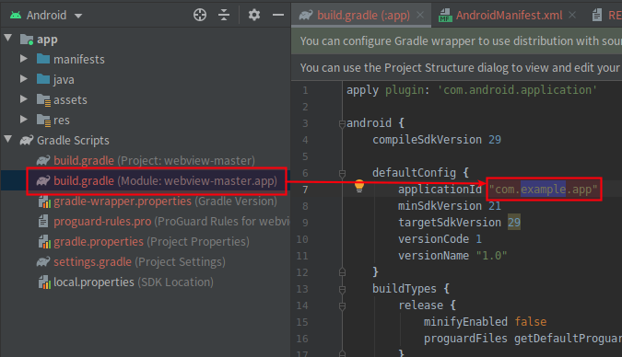Click the "com.example.app" applicationId string
This screenshot has width=622, height=357.
click(x=543, y=190)
